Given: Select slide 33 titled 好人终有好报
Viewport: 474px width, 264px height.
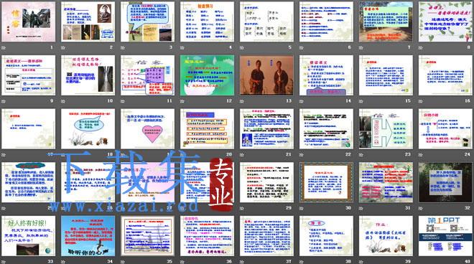Looking at the screenshot, I should click(29, 236).
